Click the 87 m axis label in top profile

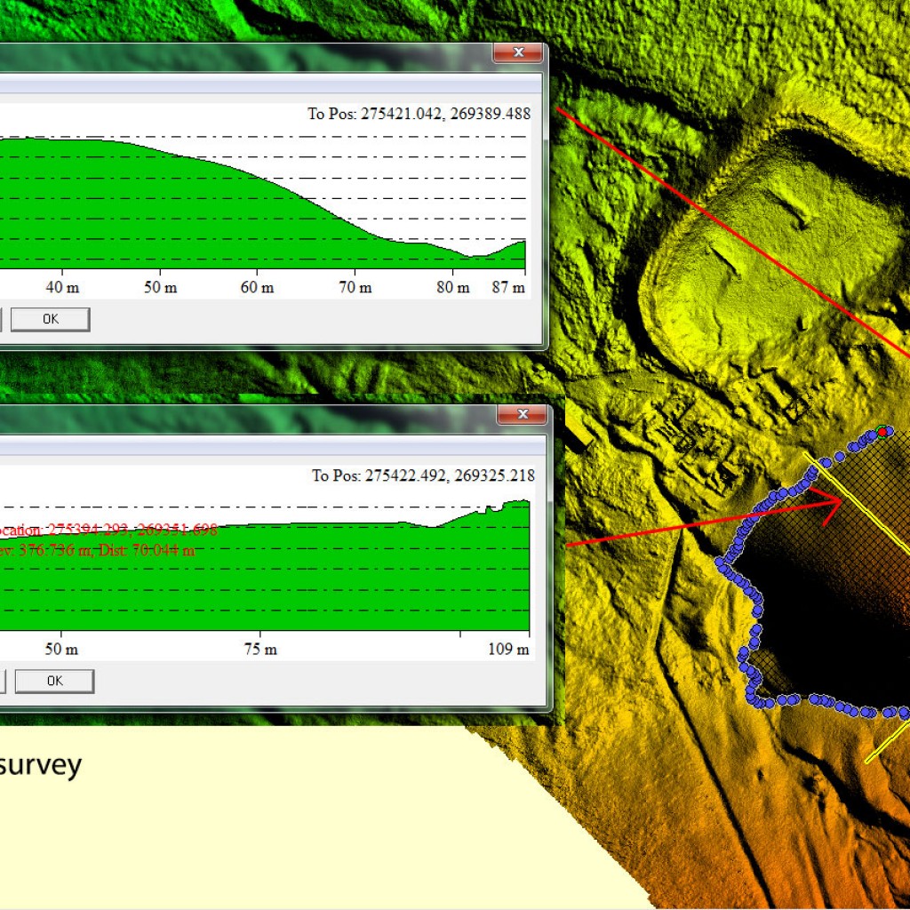click(509, 288)
